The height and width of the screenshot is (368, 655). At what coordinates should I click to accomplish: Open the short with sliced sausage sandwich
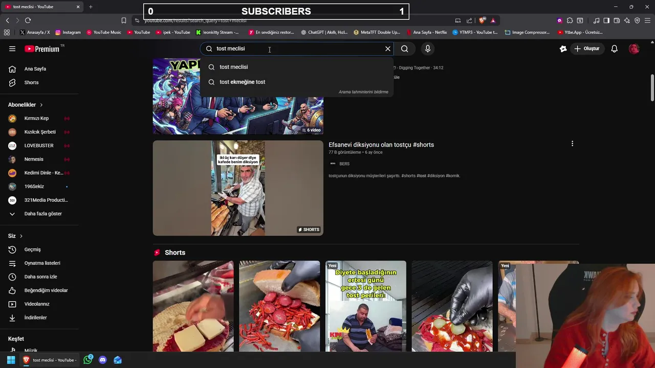tap(279, 306)
